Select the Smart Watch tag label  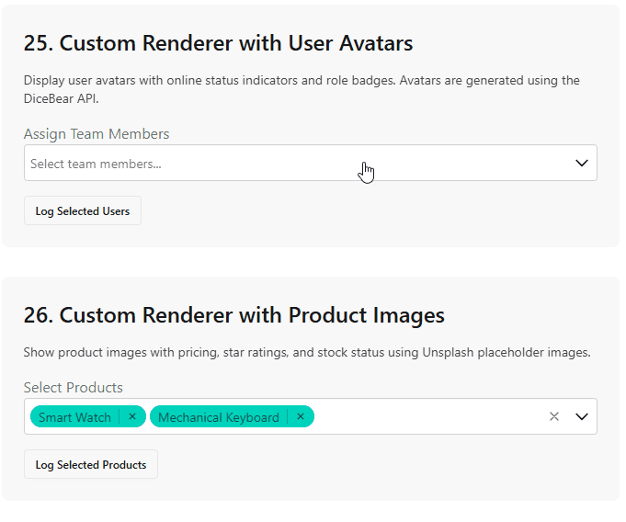coord(74,417)
